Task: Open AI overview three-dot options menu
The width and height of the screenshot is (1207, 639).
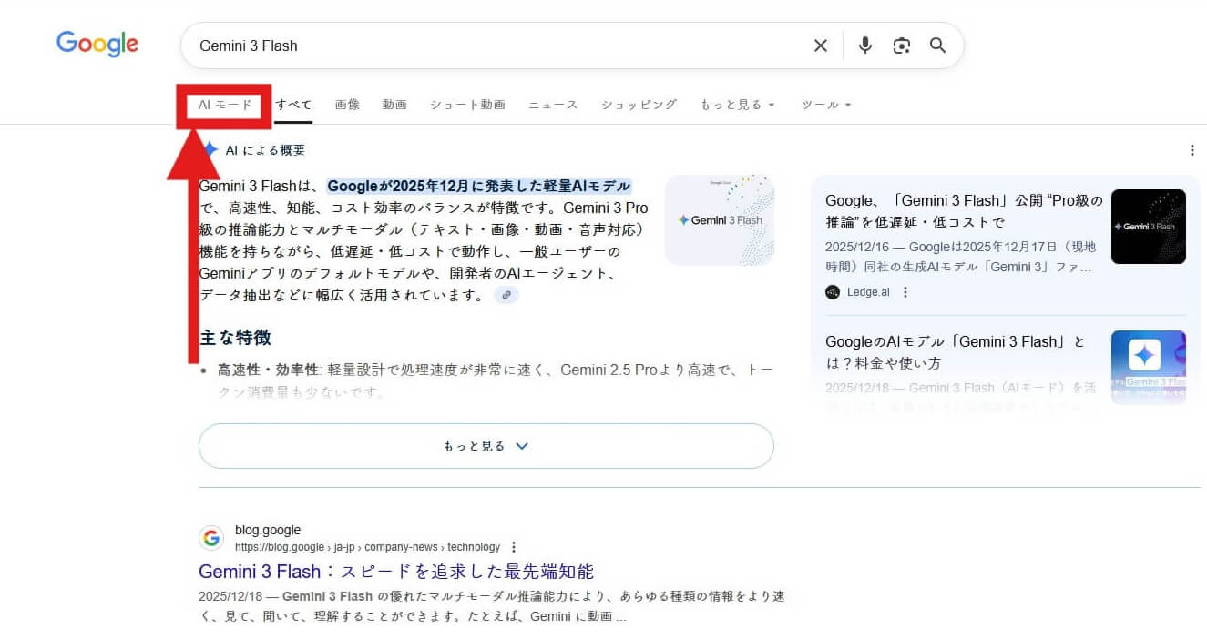Action: tap(1192, 150)
